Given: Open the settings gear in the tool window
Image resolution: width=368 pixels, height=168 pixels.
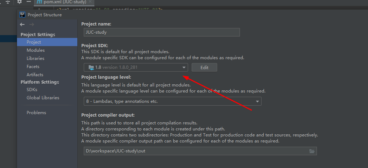Looking at the screenshot, I should [x=19, y=2].
